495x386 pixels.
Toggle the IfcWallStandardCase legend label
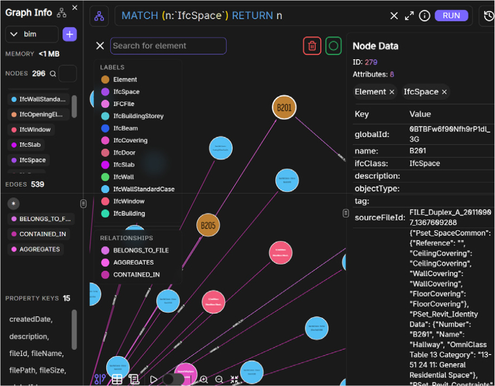click(x=138, y=189)
